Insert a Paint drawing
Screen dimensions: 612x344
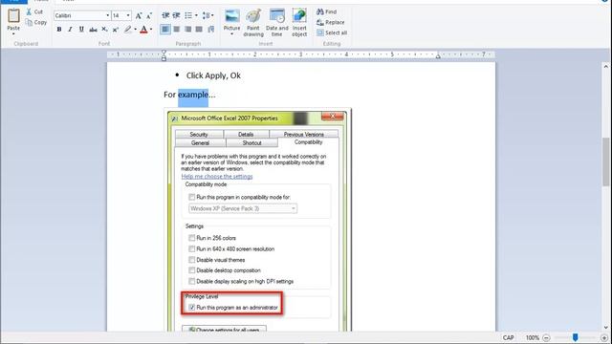(x=253, y=23)
